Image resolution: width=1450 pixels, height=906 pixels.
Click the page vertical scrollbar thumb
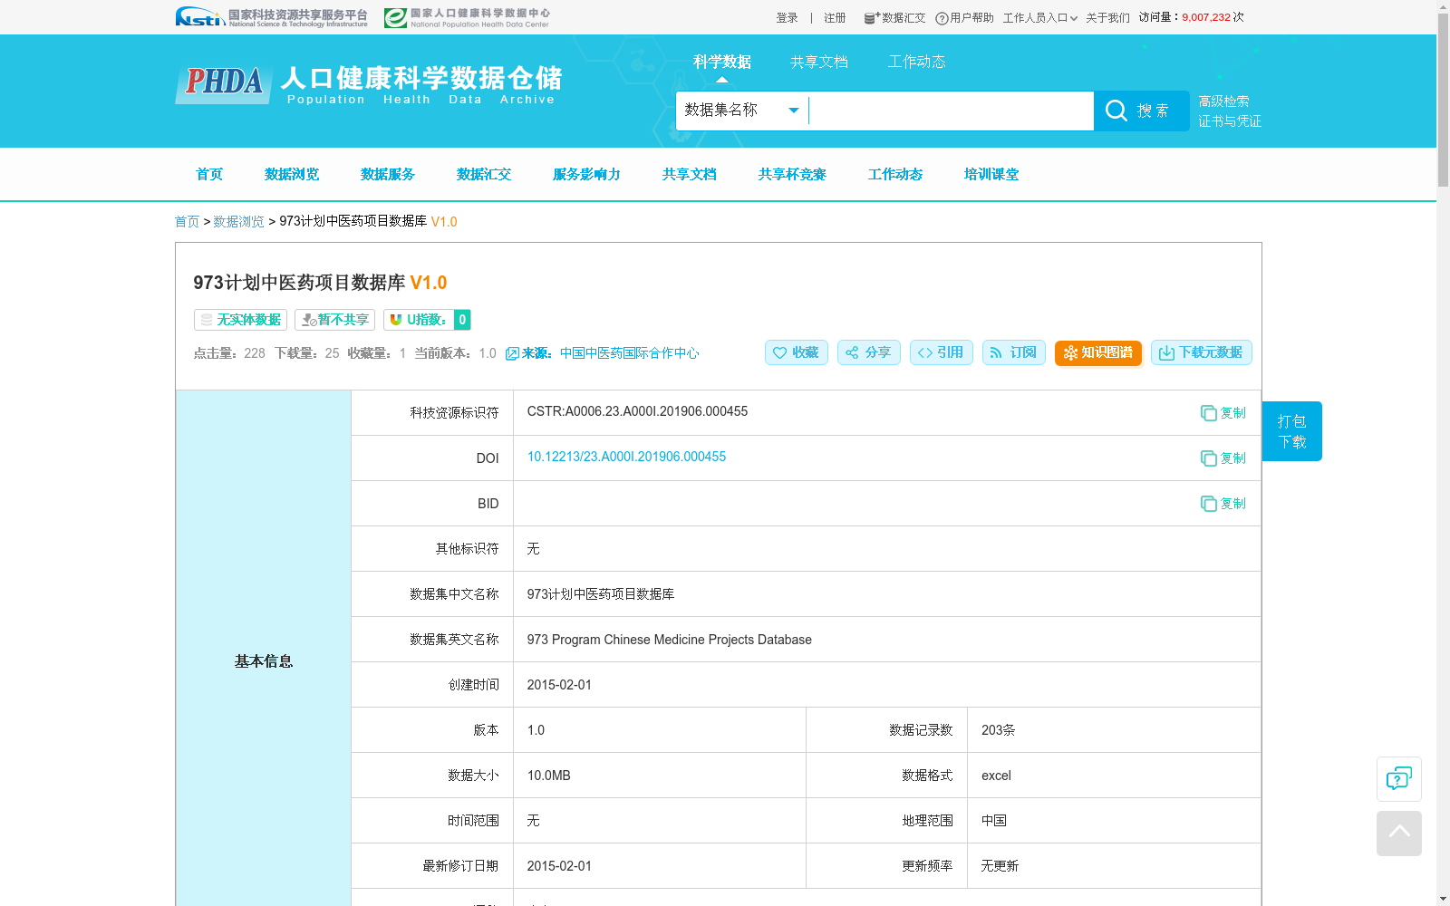pyautogui.click(x=1443, y=100)
